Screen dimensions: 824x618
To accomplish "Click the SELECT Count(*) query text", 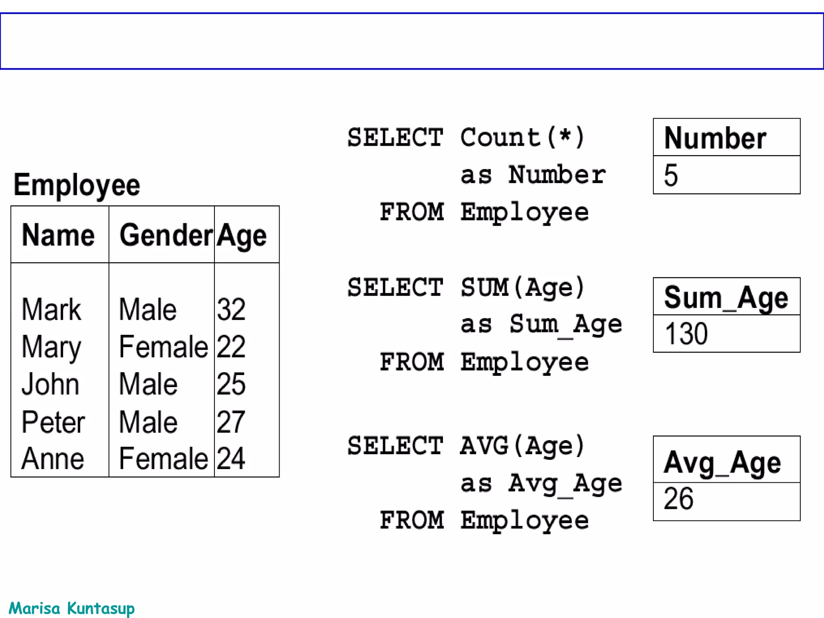I will pyautogui.click(x=466, y=138).
